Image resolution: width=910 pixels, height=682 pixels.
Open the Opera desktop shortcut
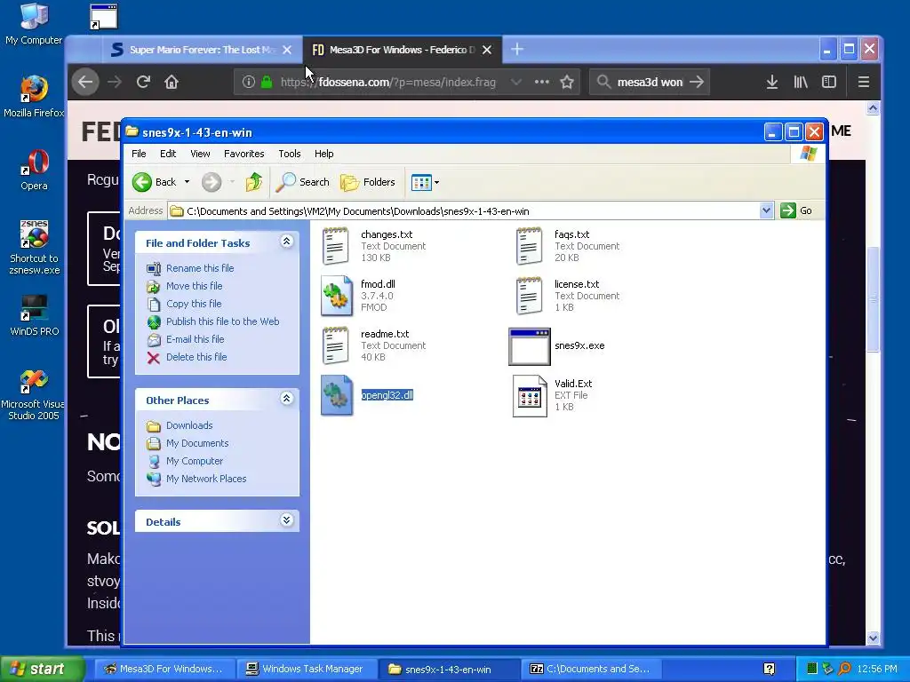tap(34, 170)
